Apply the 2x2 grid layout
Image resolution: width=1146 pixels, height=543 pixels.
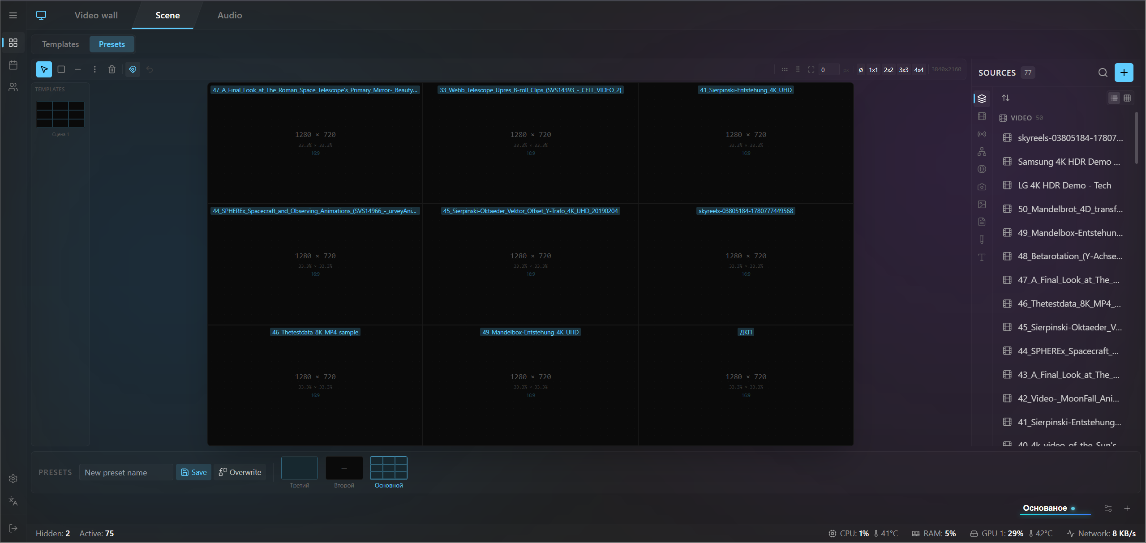[x=888, y=69]
